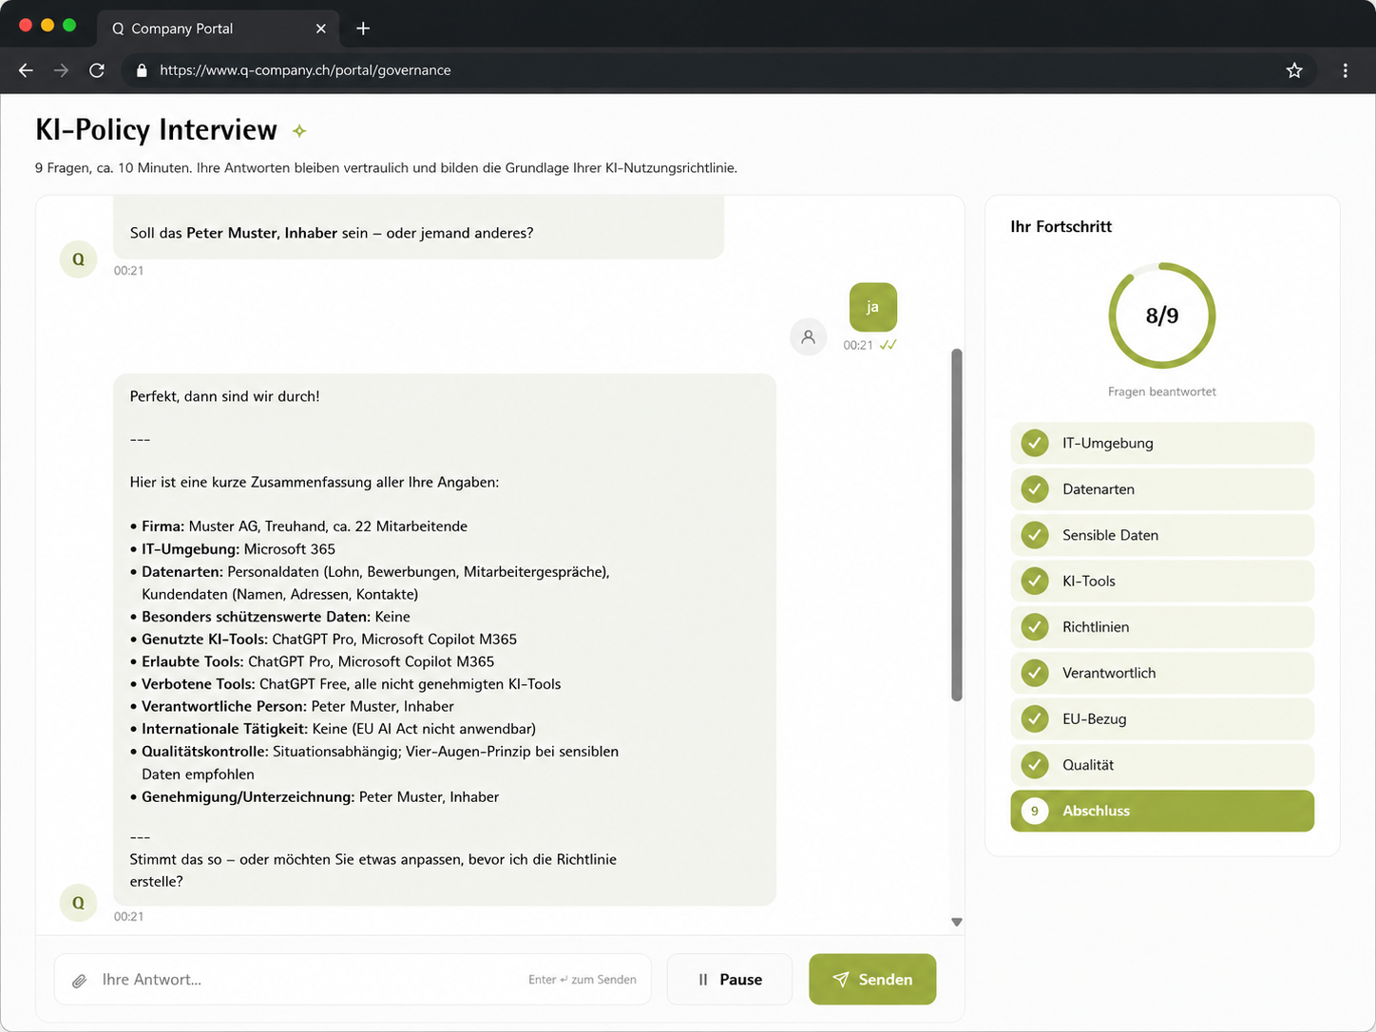Select the Company Portal tab

point(219,29)
